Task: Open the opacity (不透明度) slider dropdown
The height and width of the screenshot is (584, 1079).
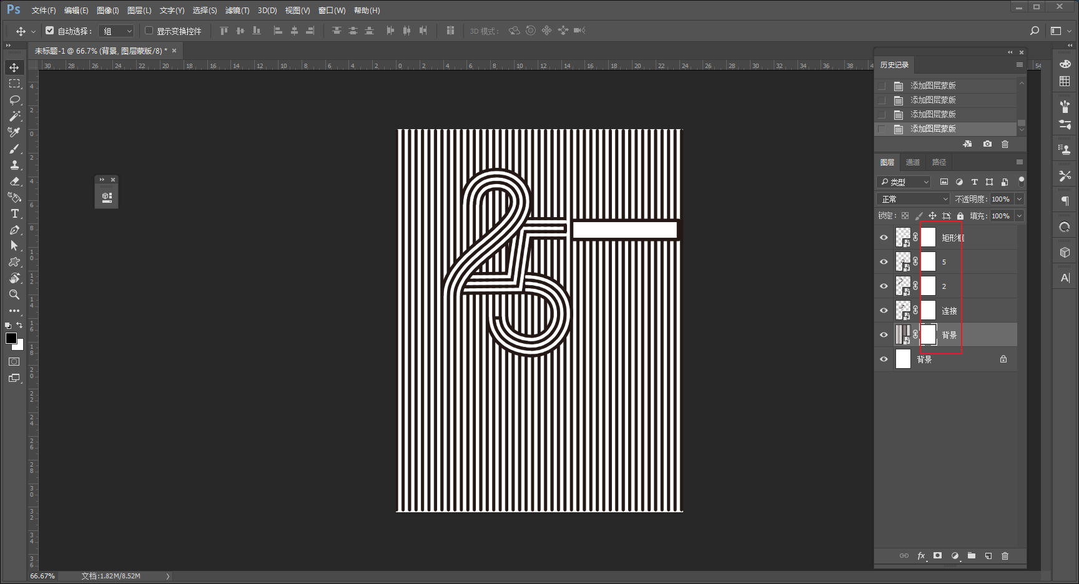Action: pyautogui.click(x=1020, y=199)
